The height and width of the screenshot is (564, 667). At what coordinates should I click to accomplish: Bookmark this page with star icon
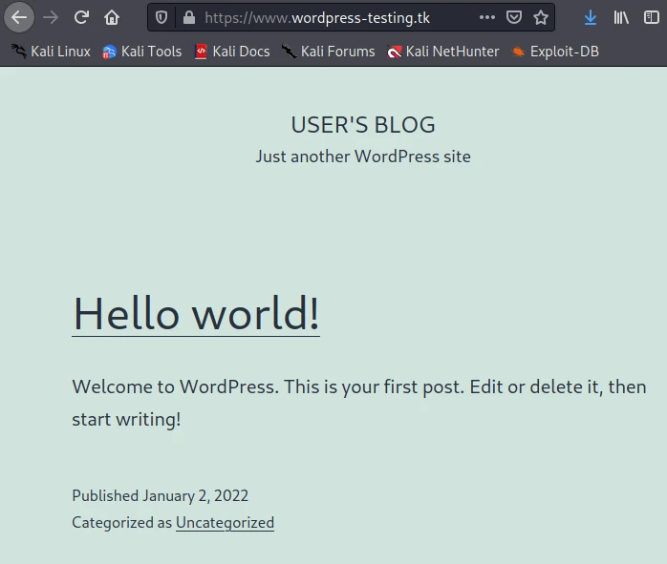click(541, 17)
